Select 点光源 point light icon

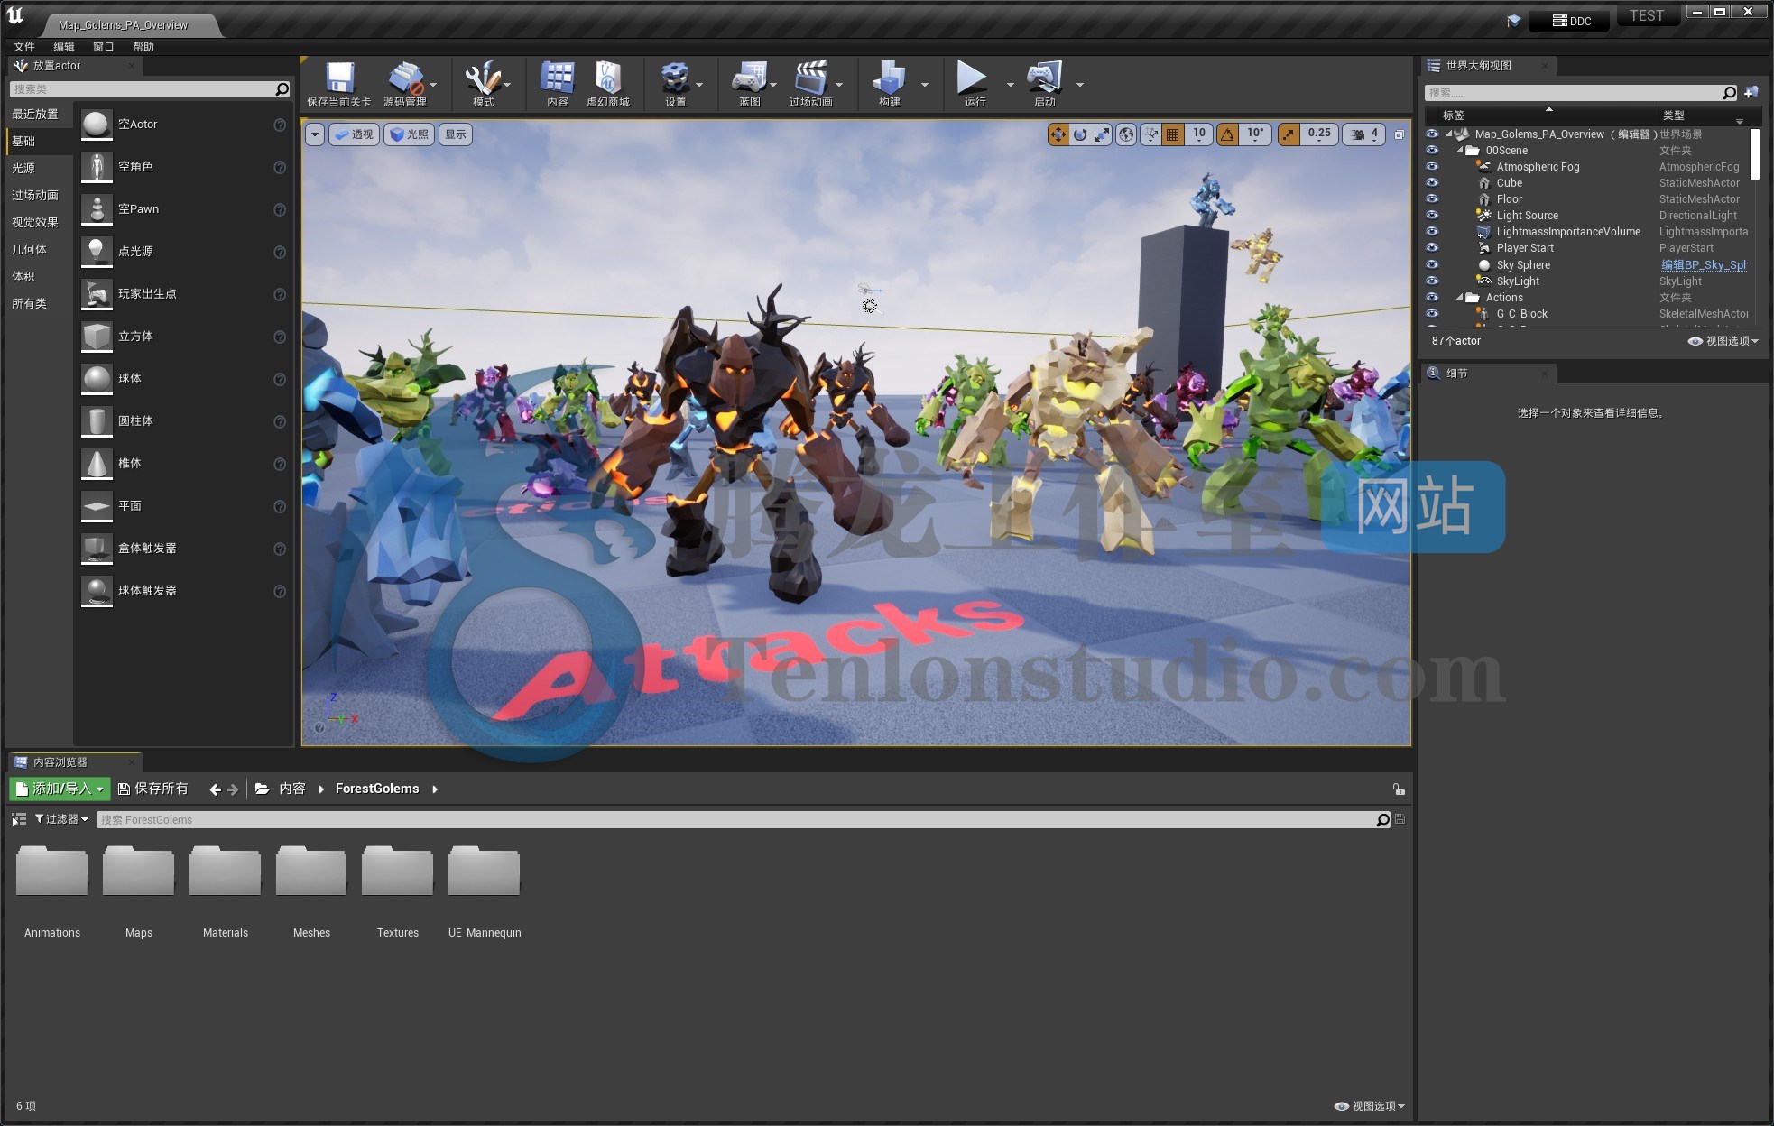click(97, 252)
